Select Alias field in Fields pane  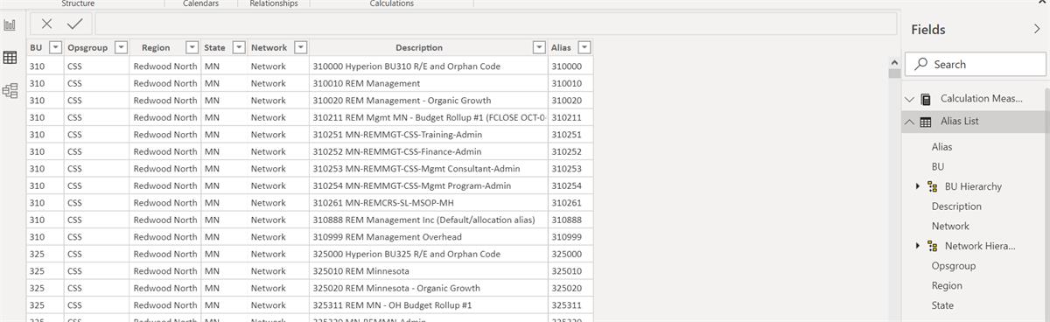click(941, 147)
